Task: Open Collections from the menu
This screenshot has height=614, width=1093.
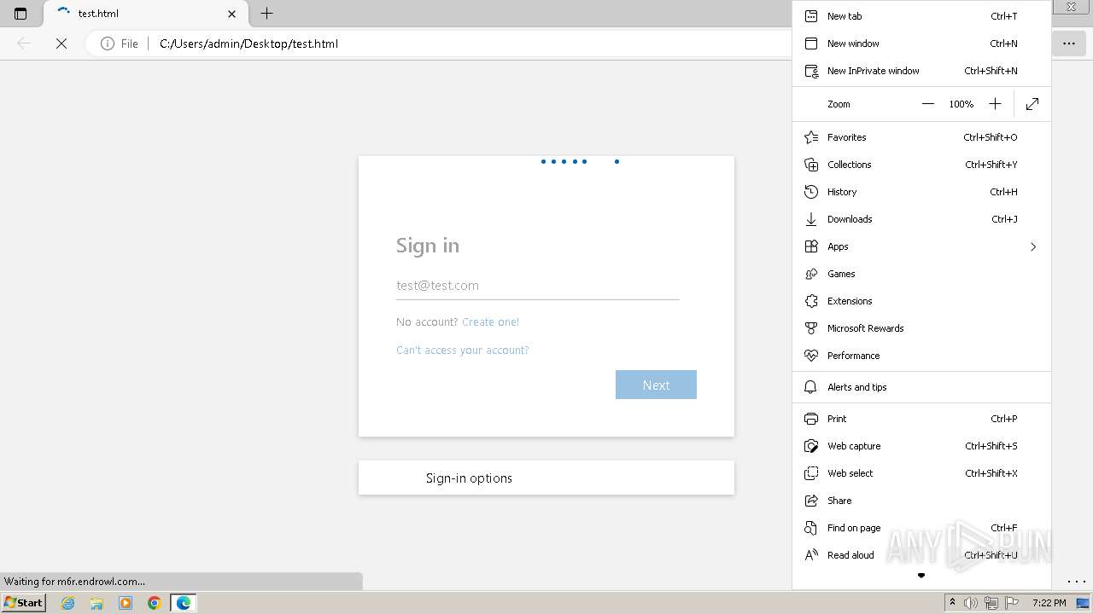Action: coord(921,165)
